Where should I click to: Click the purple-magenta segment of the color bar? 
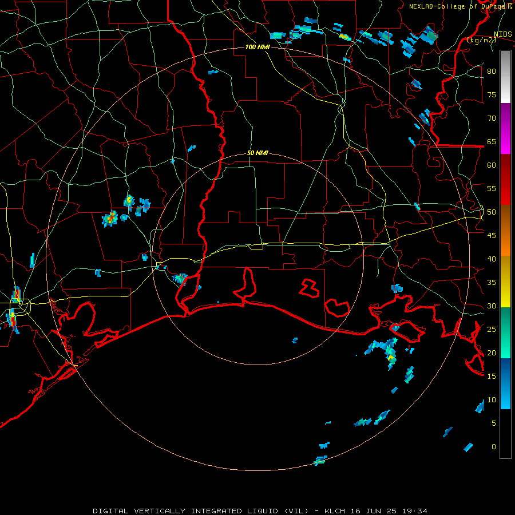(x=505, y=129)
